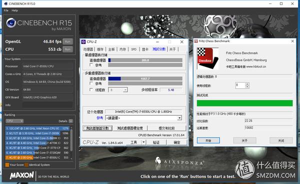300x184 pixels.
Task: Click the 开始 button in Fritz
Action: pos(208,141)
